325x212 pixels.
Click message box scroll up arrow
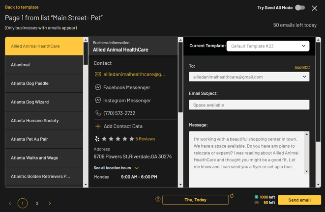(306, 134)
